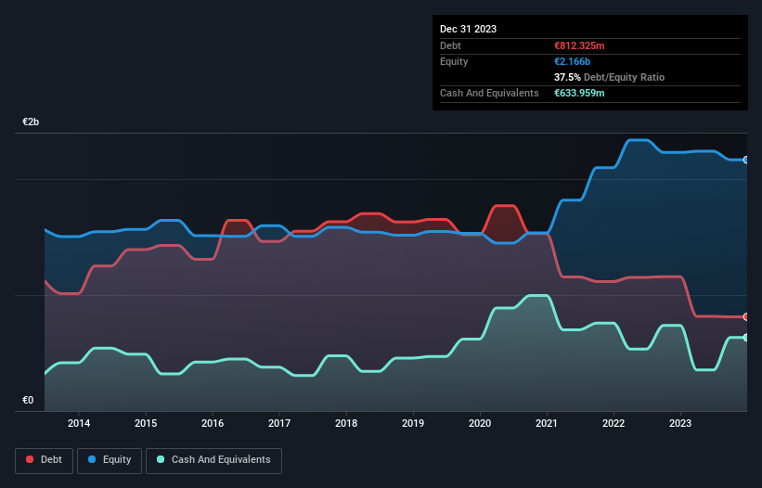
Task: Toggle the Cash And Equivalents legend button
Action: click(213, 460)
